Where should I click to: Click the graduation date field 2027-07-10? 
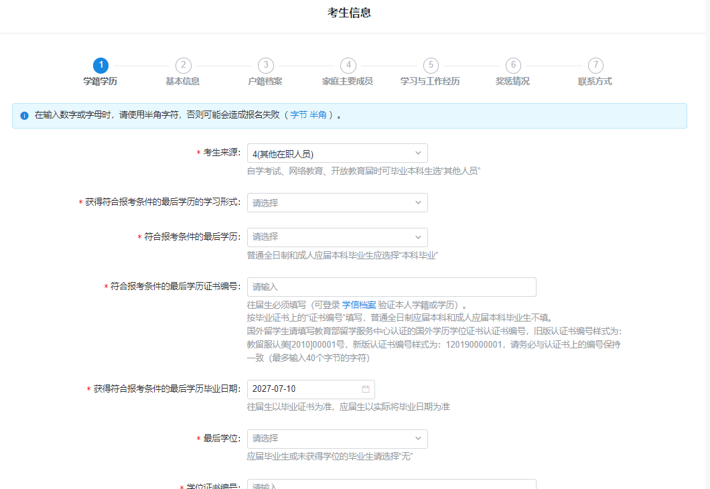pyautogui.click(x=311, y=389)
